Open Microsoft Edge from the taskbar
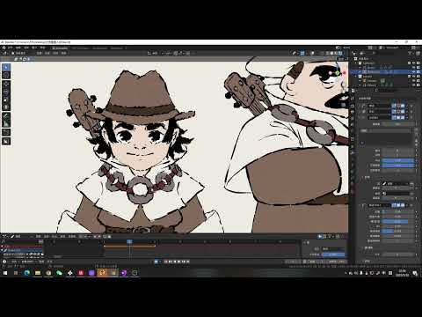This screenshot has height=317, width=422. (x=26, y=273)
